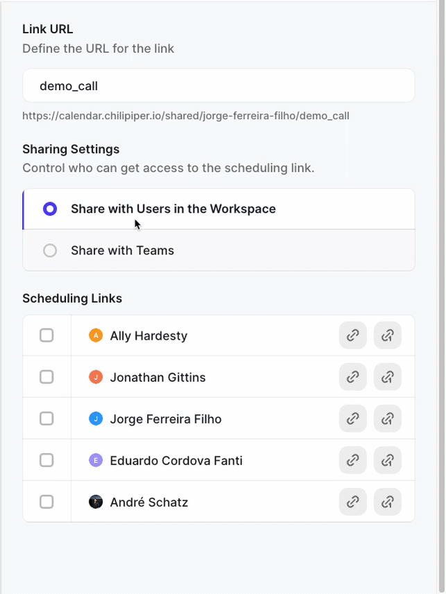Edit the demo_call Link URL field

tap(218, 86)
